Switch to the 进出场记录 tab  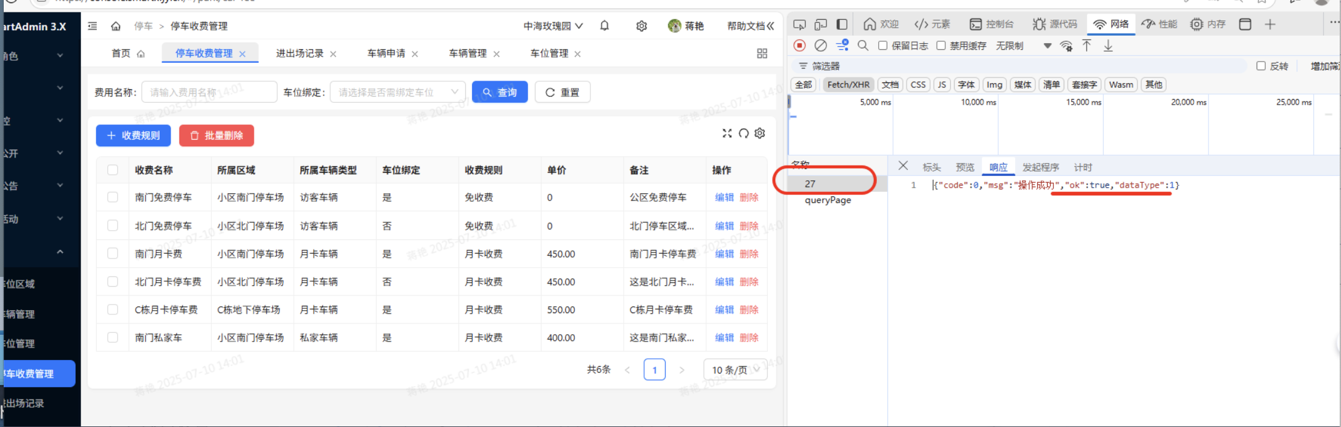[300, 54]
